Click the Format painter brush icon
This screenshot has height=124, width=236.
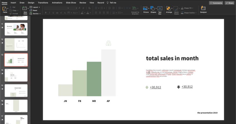coord(11,14)
